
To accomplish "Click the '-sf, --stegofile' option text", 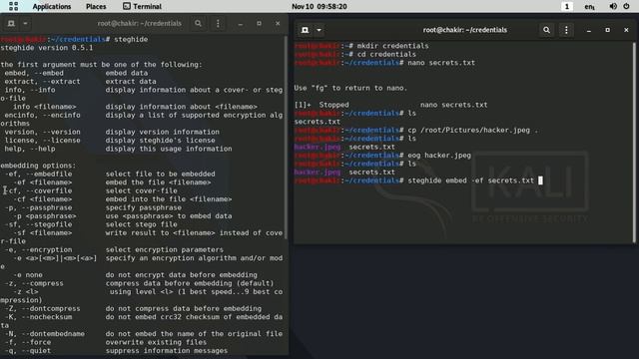I will (38, 224).
